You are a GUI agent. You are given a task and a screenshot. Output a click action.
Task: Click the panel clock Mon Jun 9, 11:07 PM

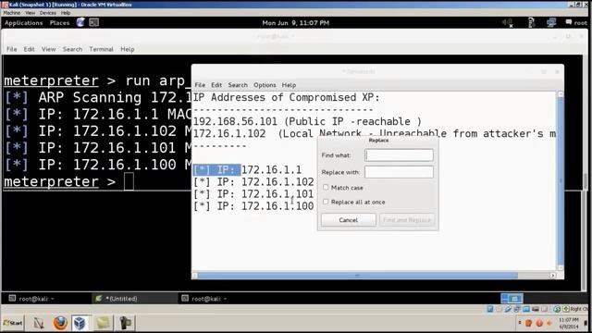pyautogui.click(x=296, y=22)
